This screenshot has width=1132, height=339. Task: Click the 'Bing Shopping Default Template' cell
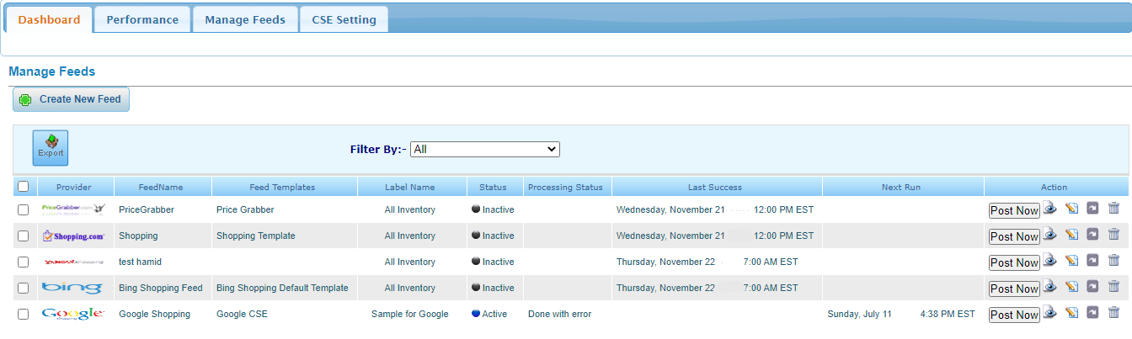point(282,288)
